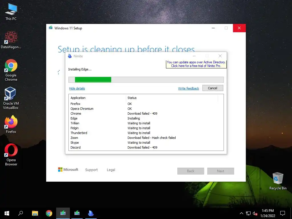Hide details in Ninite installer
The width and height of the screenshot is (292, 219).
(x=77, y=88)
